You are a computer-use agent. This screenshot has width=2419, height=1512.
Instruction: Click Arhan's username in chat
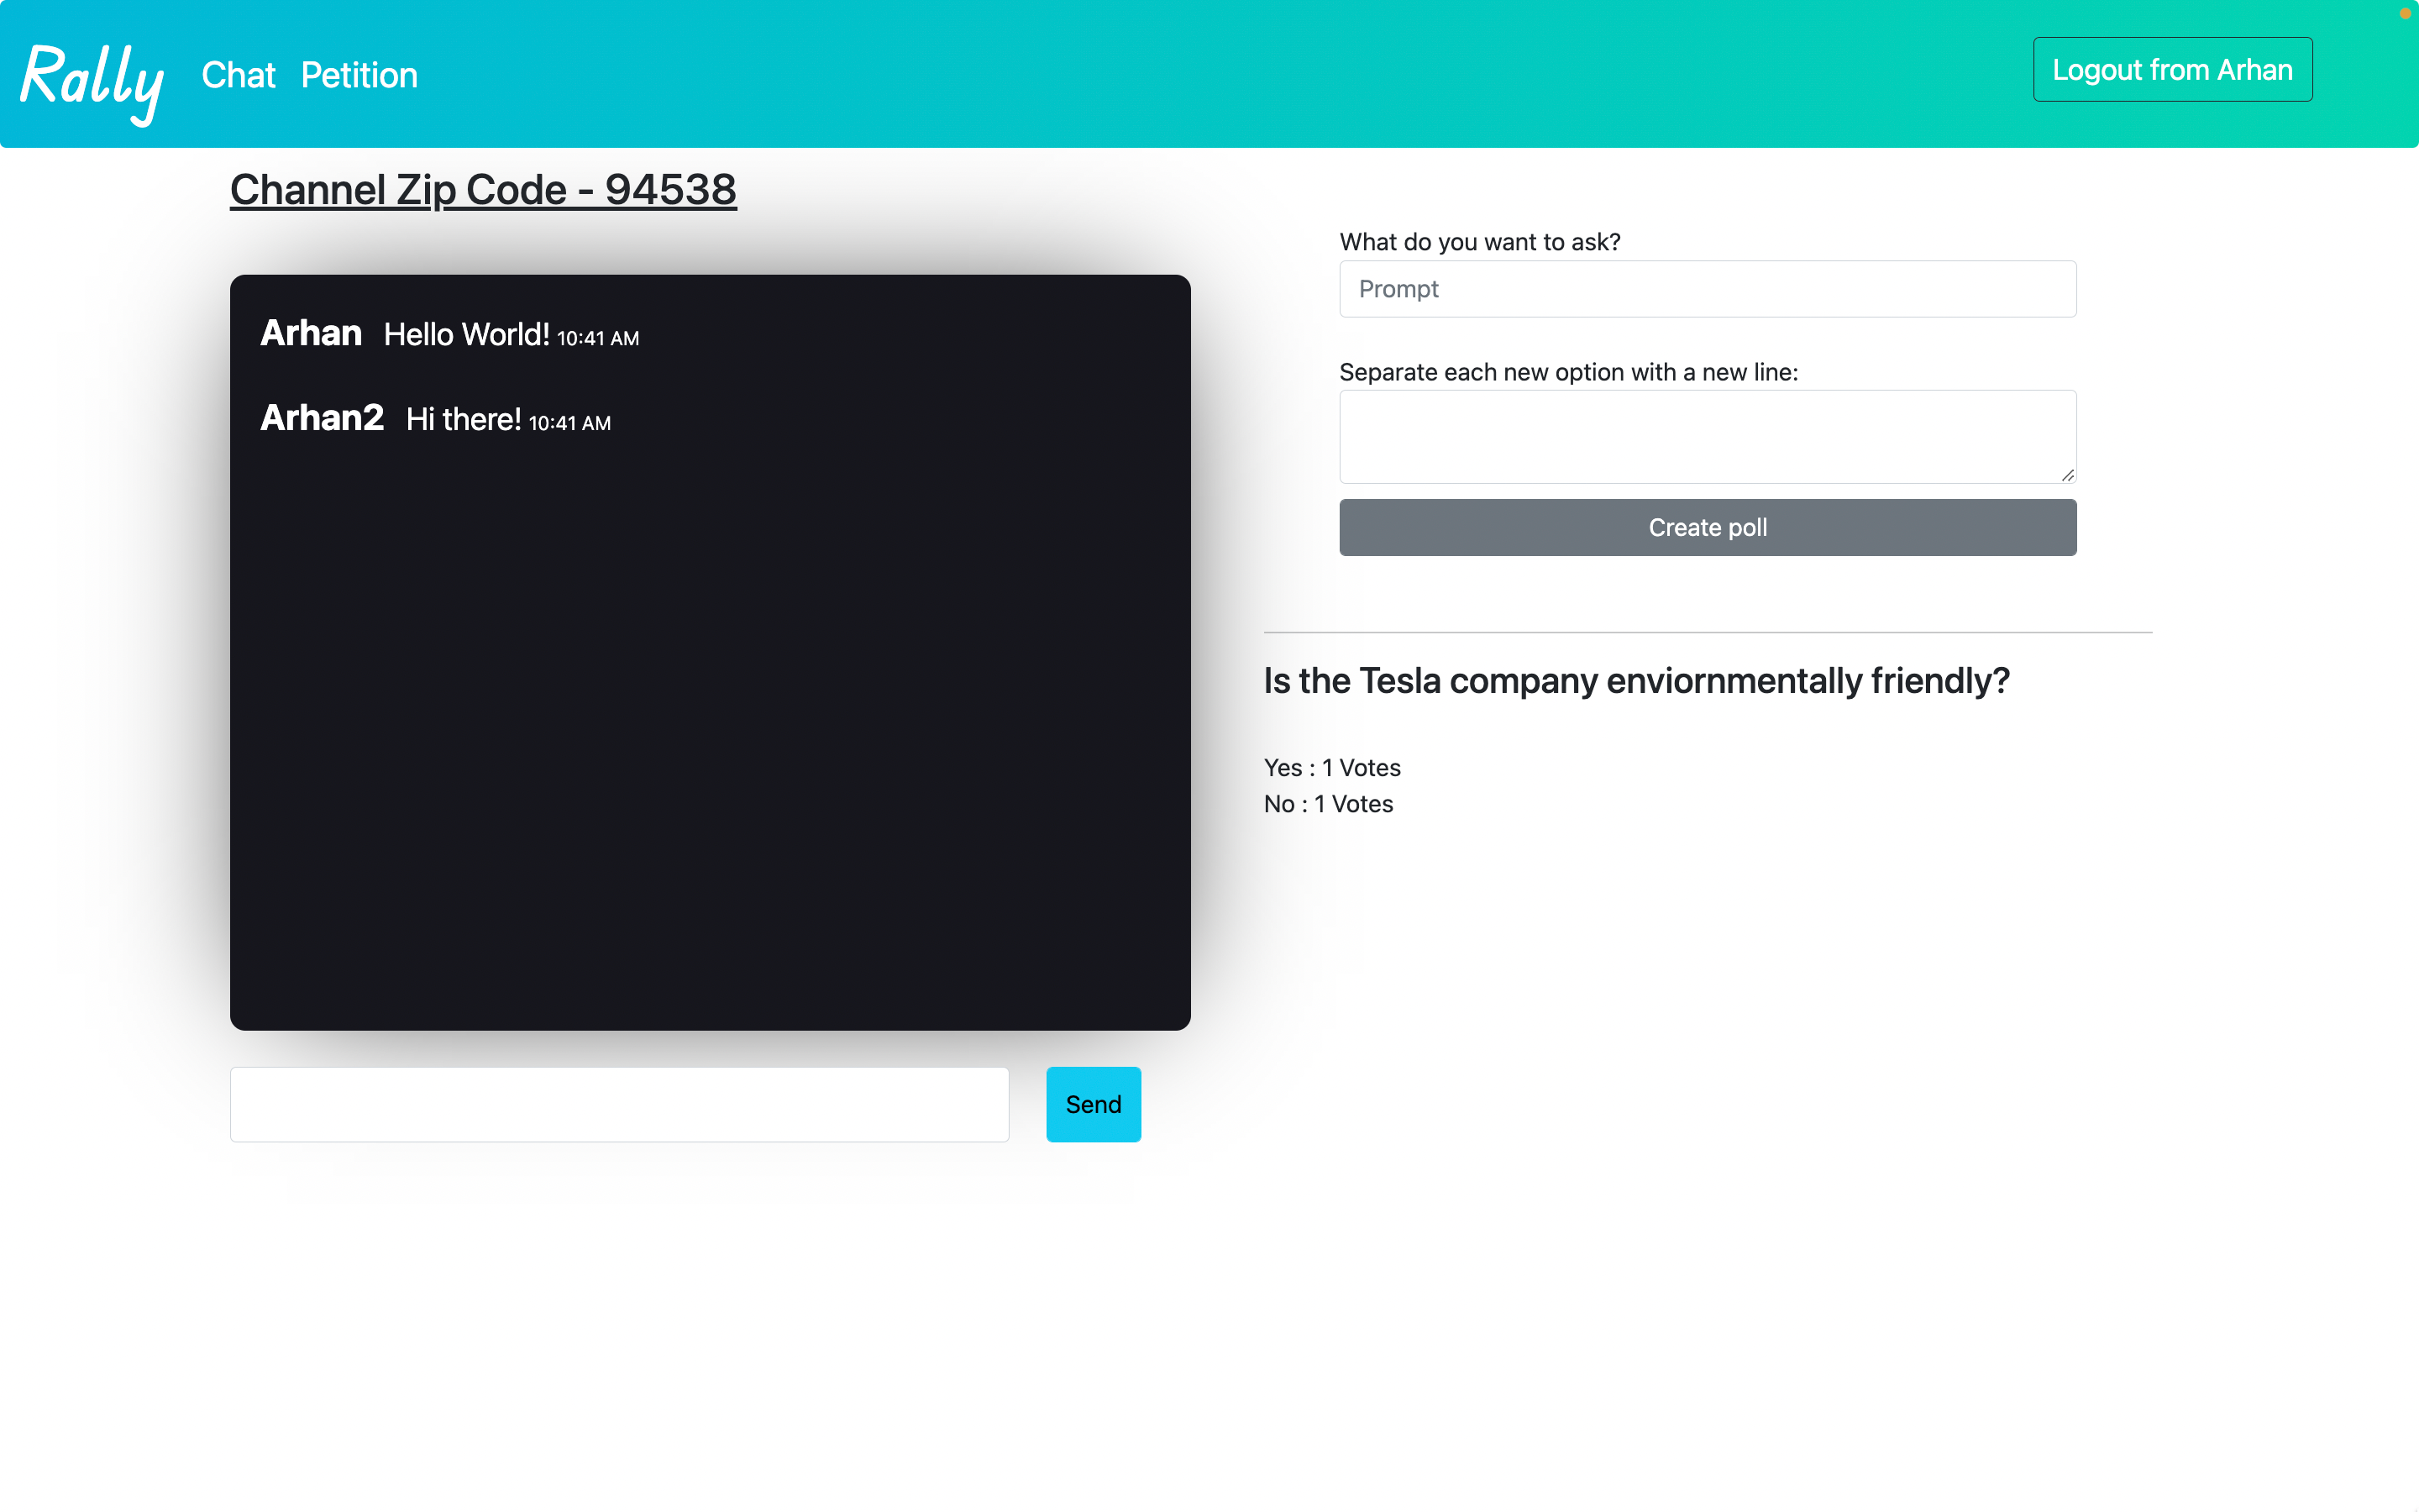point(311,333)
